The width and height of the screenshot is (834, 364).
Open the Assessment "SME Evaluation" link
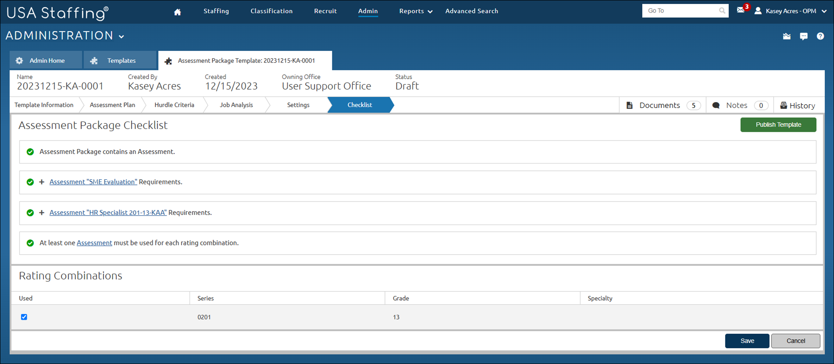pos(93,182)
